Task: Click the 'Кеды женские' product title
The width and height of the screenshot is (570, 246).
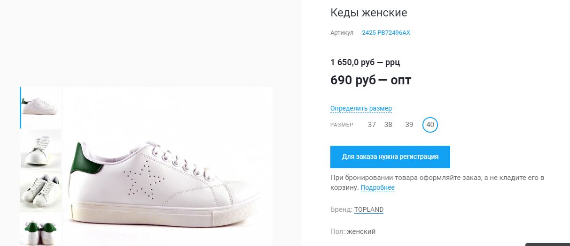Action: click(369, 13)
